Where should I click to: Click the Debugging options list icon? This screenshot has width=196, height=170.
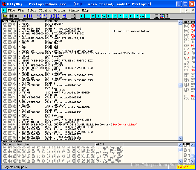click(156, 16)
